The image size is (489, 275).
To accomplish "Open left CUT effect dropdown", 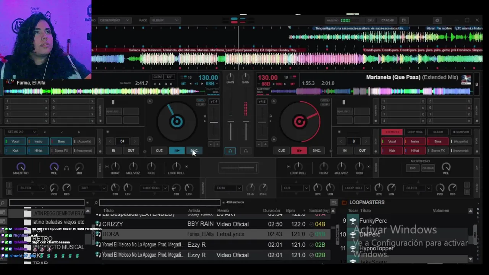I will pos(93,188).
